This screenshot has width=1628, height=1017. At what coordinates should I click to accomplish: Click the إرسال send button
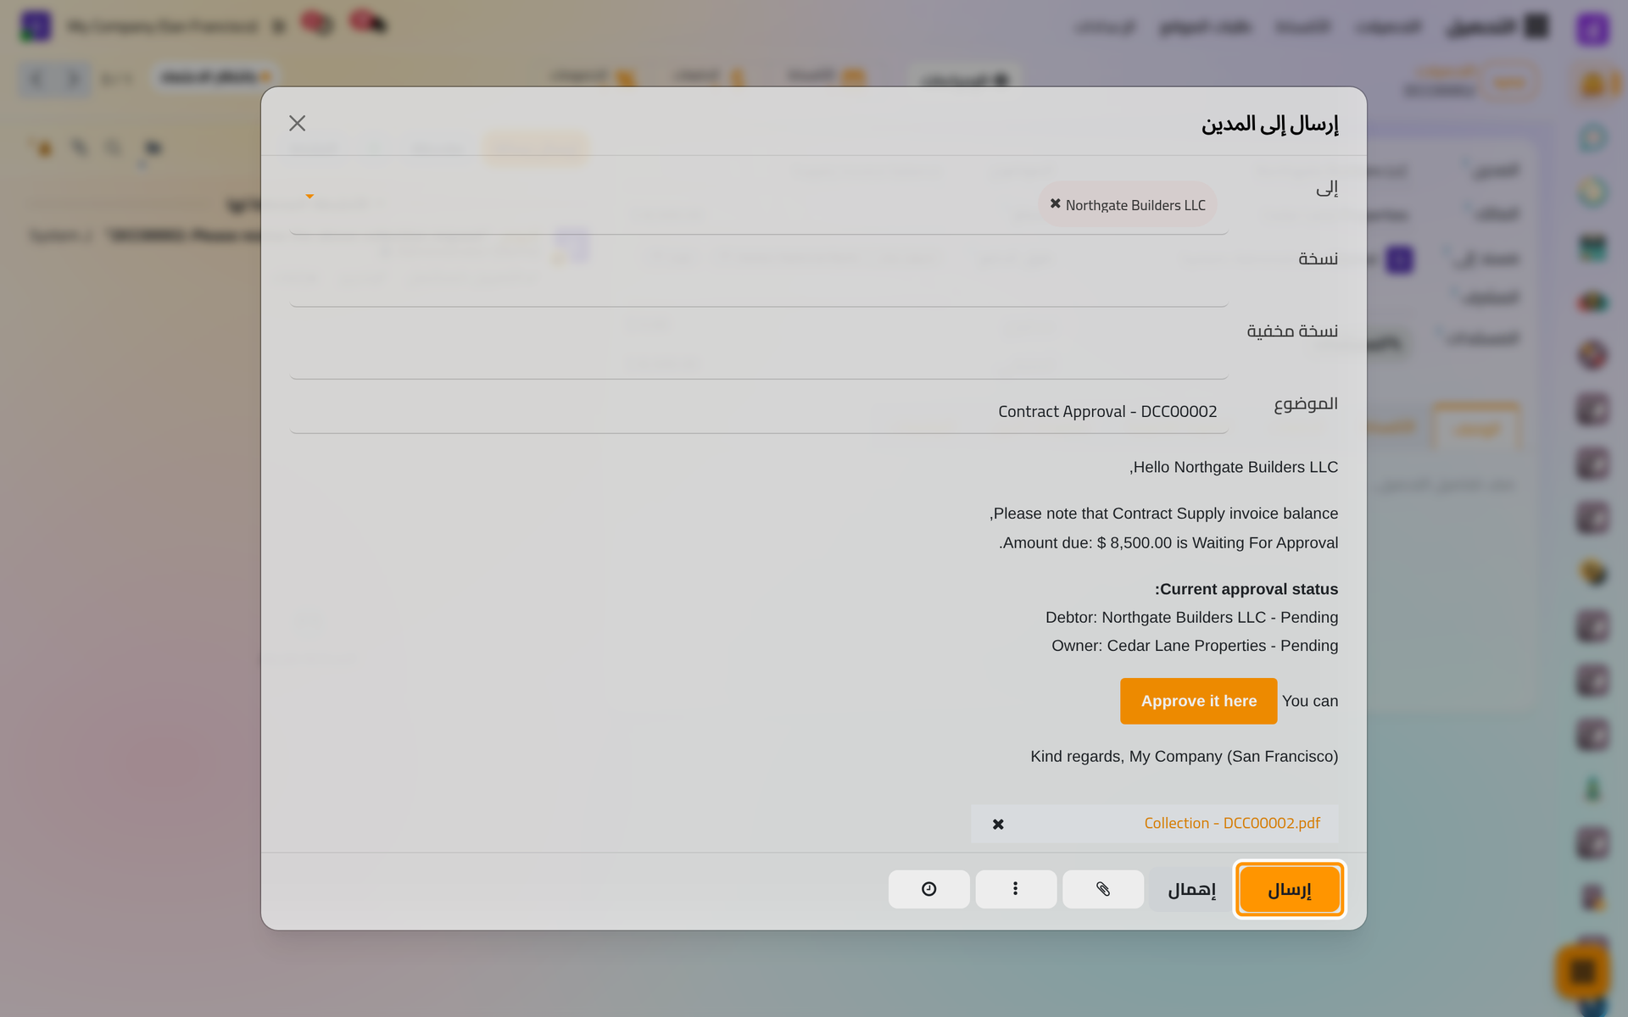[1289, 889]
